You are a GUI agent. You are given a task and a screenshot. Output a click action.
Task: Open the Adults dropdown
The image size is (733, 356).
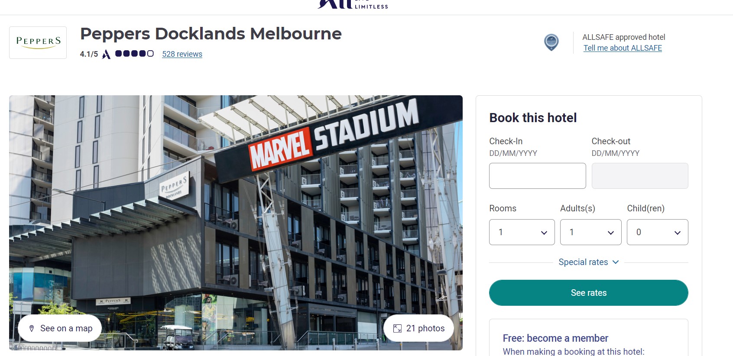click(x=590, y=232)
